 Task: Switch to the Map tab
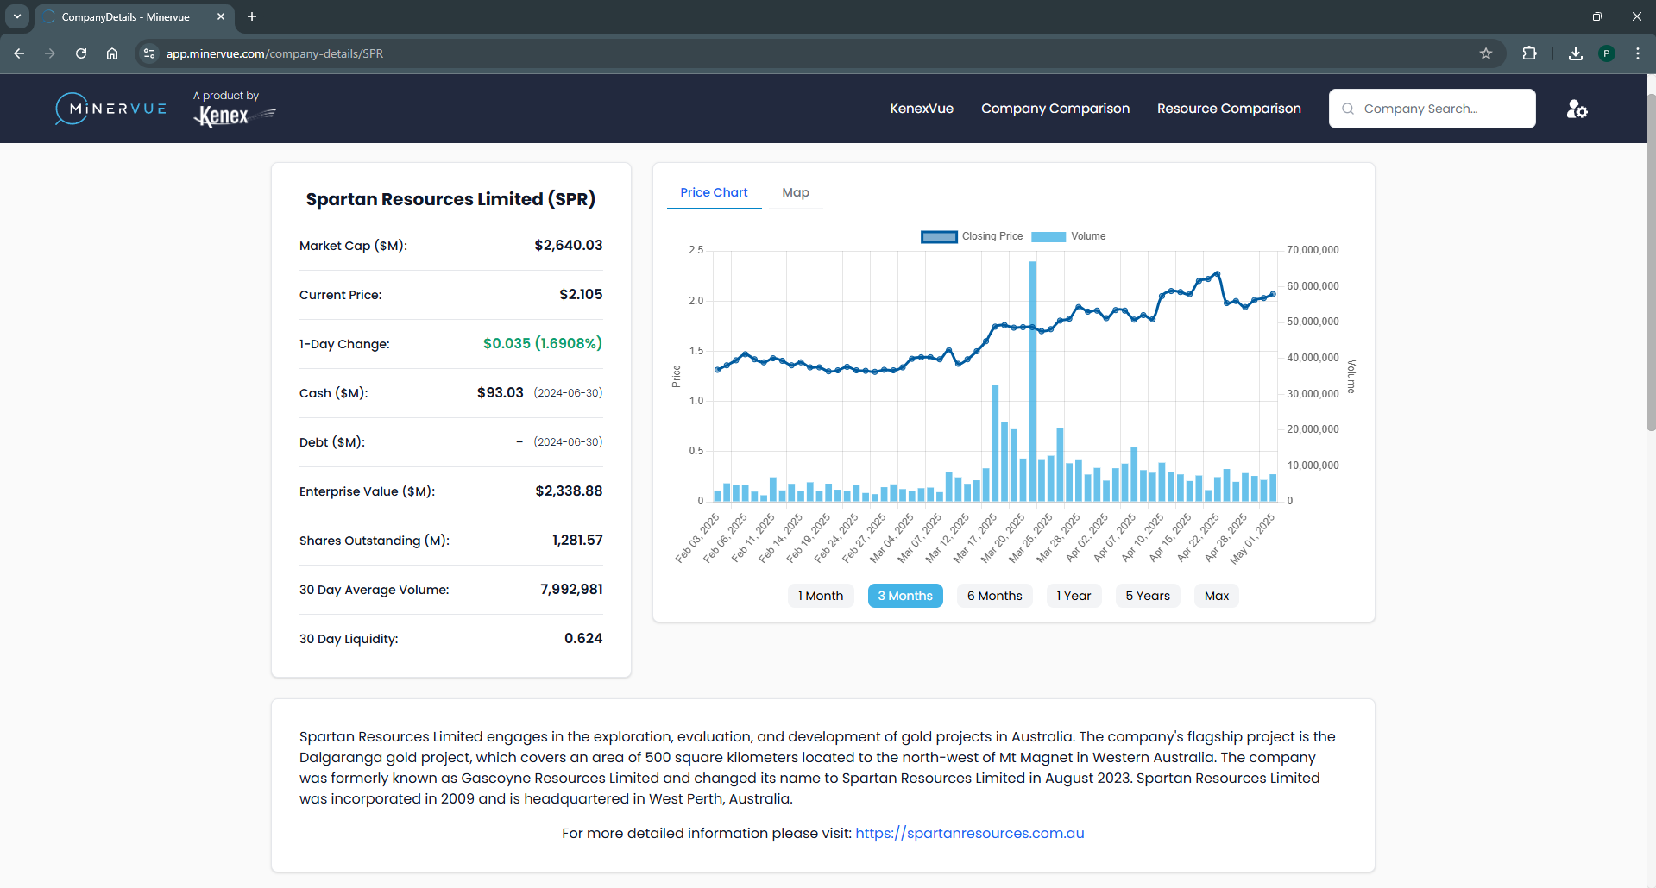(795, 192)
